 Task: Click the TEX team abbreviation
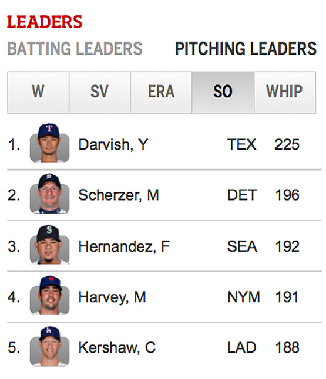[241, 144]
